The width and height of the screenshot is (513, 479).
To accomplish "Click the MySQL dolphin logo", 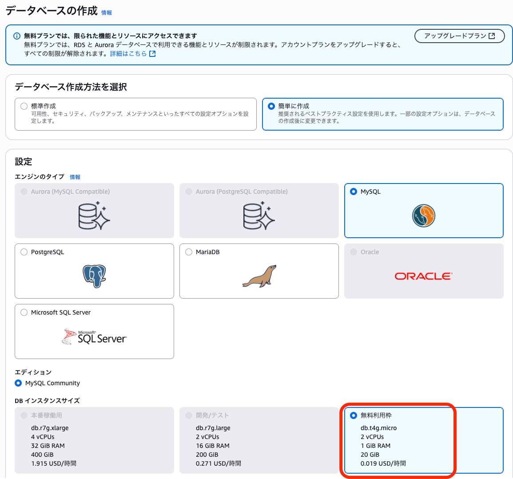I will 423,216.
